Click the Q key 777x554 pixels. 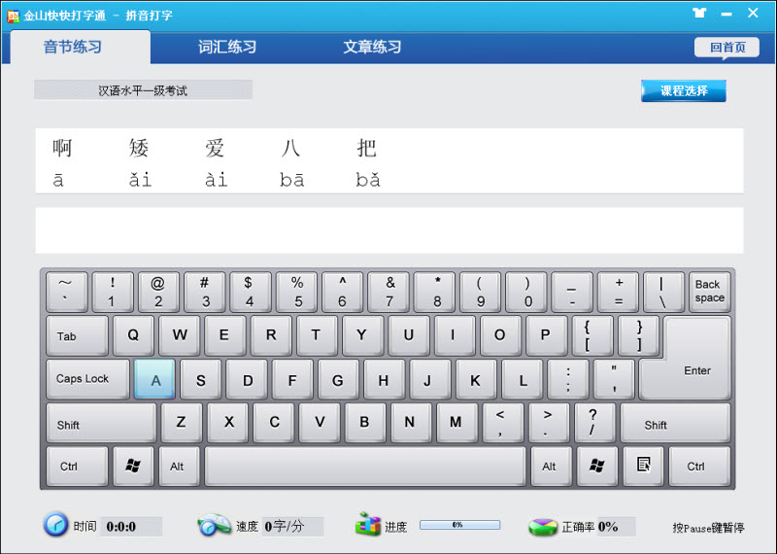coord(133,335)
